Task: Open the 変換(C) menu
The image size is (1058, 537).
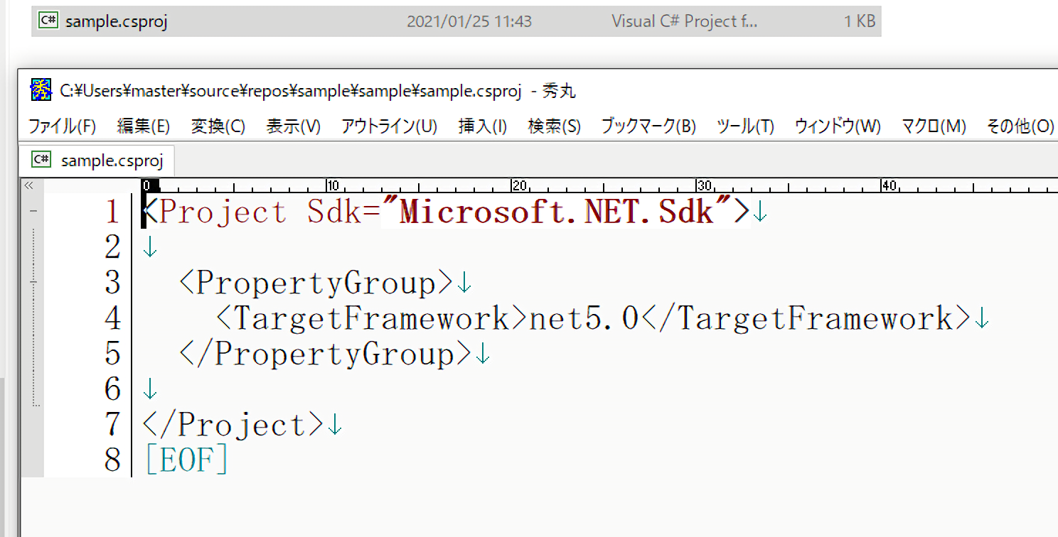Action: click(218, 126)
